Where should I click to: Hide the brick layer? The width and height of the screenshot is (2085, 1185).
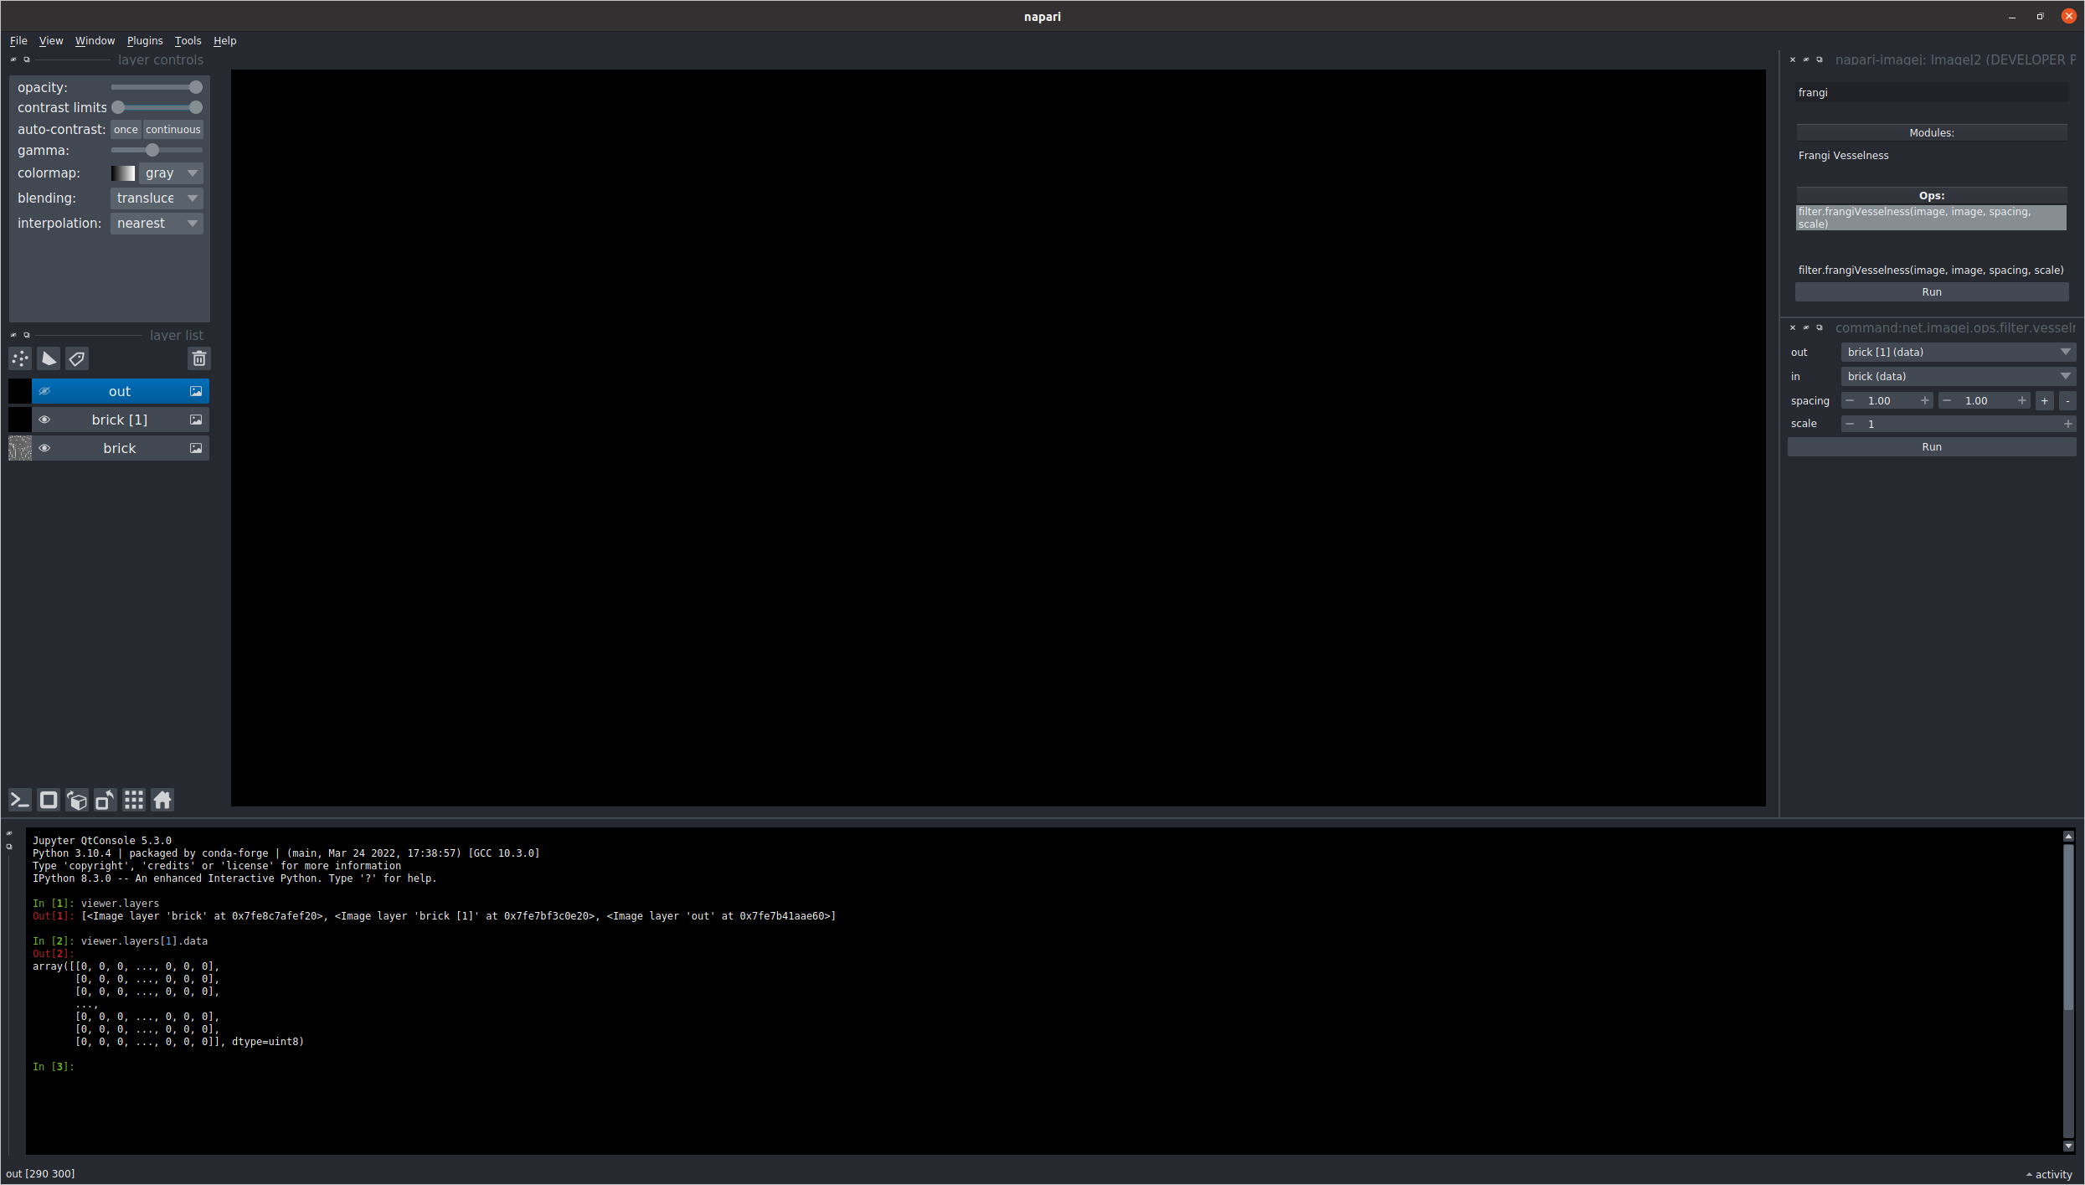44,448
